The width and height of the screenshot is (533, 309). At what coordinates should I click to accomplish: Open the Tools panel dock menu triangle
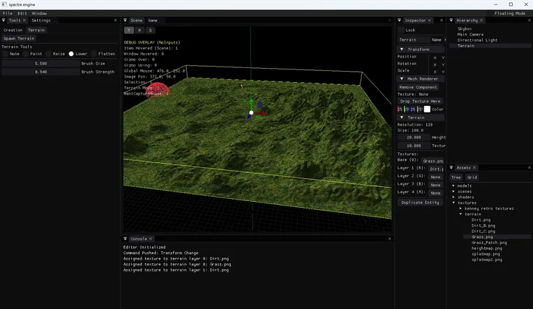pyautogui.click(x=4, y=21)
